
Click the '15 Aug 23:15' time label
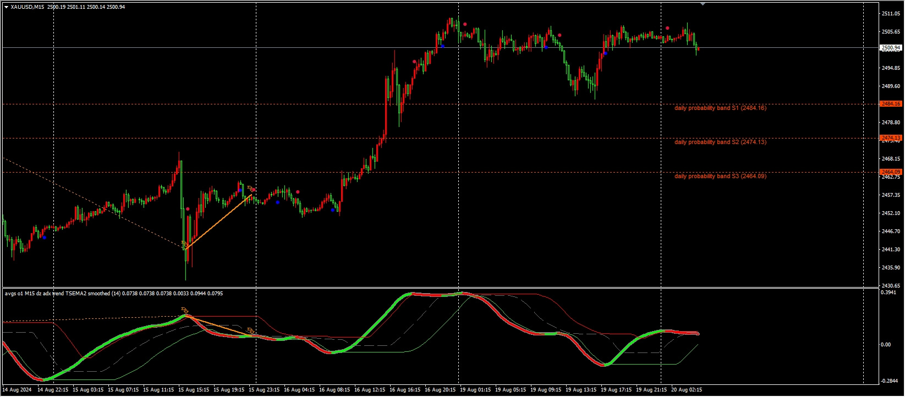pyautogui.click(x=264, y=390)
